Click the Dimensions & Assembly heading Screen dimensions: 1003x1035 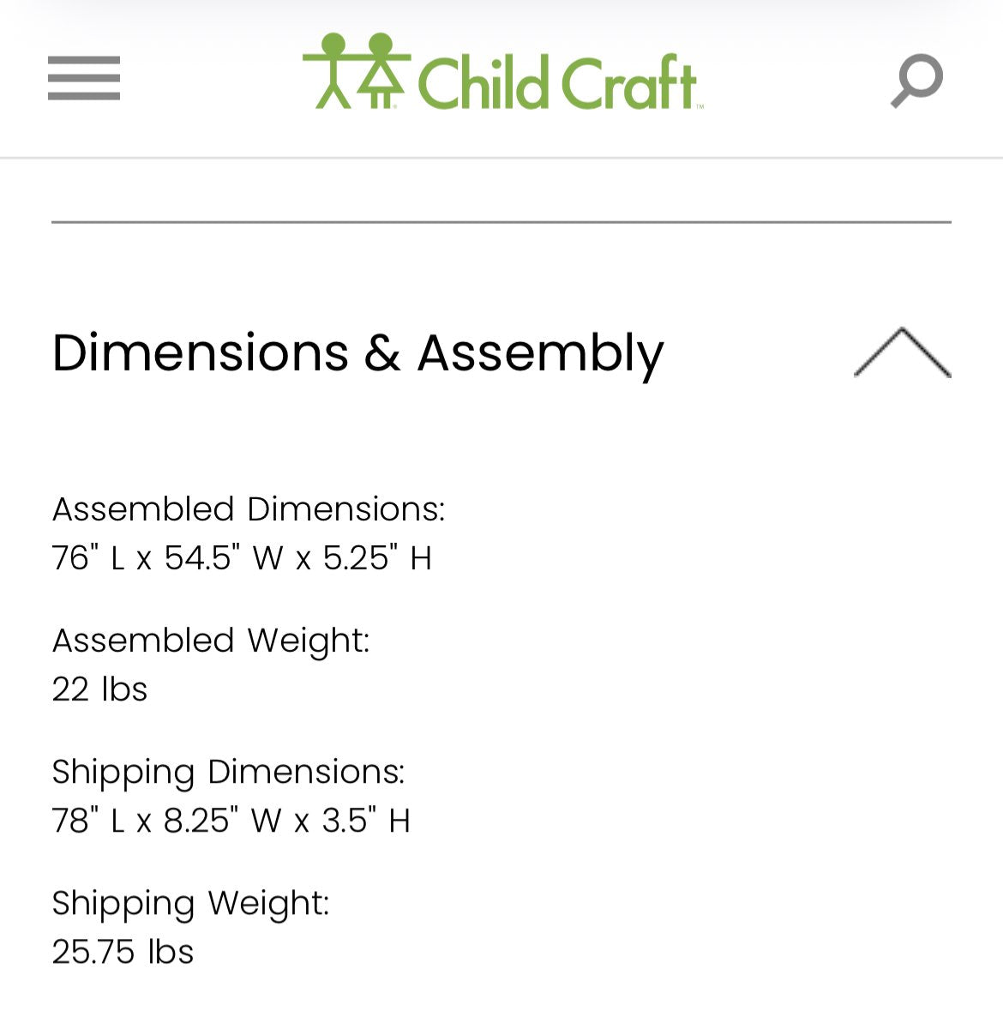357,352
